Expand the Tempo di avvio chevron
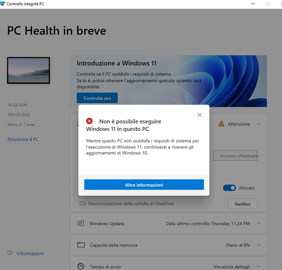The width and height of the screenshot is (282, 270). tap(259, 266)
